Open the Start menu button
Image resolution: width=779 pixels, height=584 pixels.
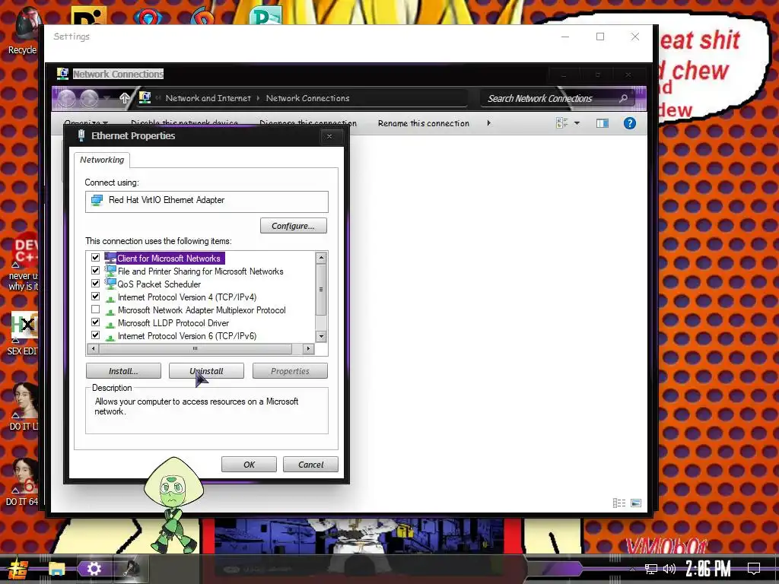(x=17, y=569)
